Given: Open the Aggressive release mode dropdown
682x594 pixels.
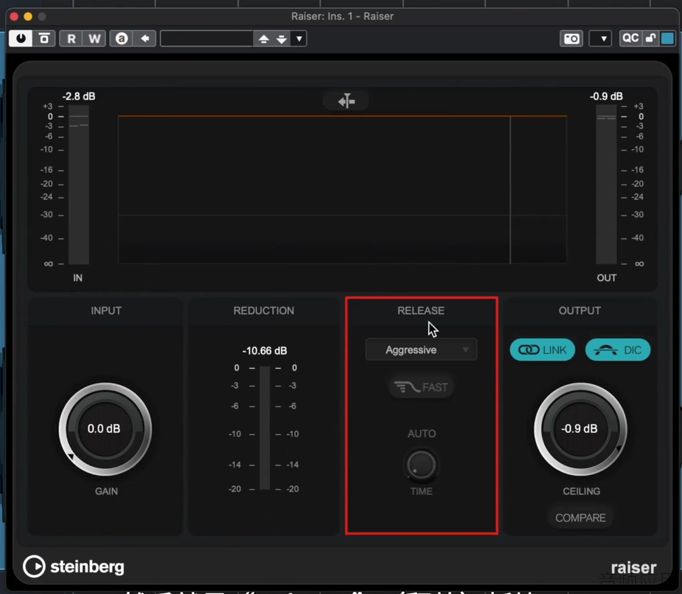Looking at the screenshot, I should coord(421,350).
